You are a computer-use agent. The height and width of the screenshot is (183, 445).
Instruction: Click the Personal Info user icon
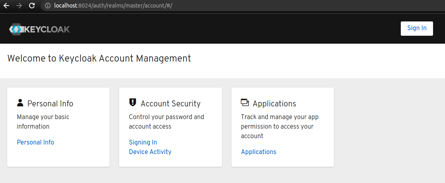20,103
